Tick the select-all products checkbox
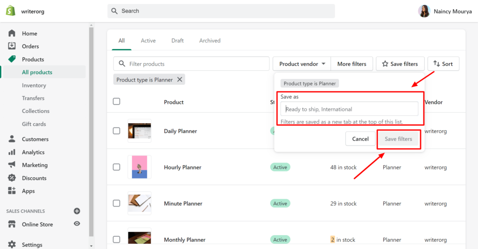This screenshot has width=478, height=249. (116, 101)
